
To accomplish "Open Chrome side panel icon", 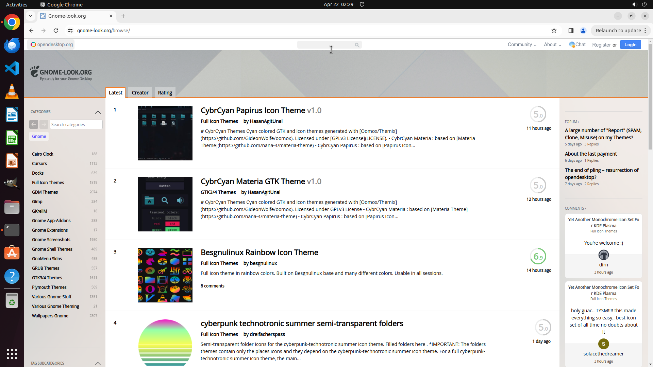I will [x=571, y=31].
